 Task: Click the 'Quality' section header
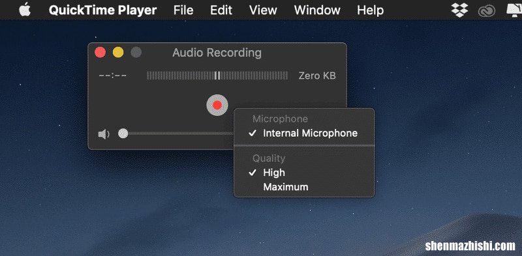pyautogui.click(x=269, y=158)
